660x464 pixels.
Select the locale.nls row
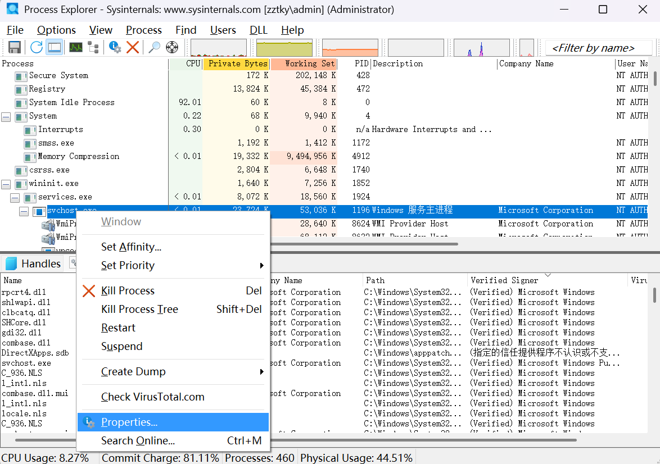click(324, 413)
